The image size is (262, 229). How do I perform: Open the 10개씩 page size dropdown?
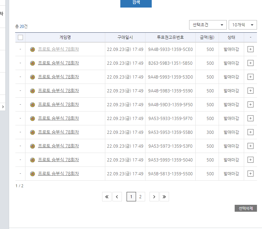point(243,25)
